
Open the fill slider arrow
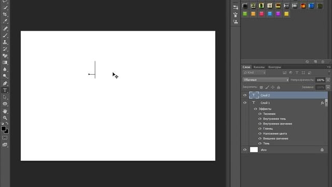(328, 87)
